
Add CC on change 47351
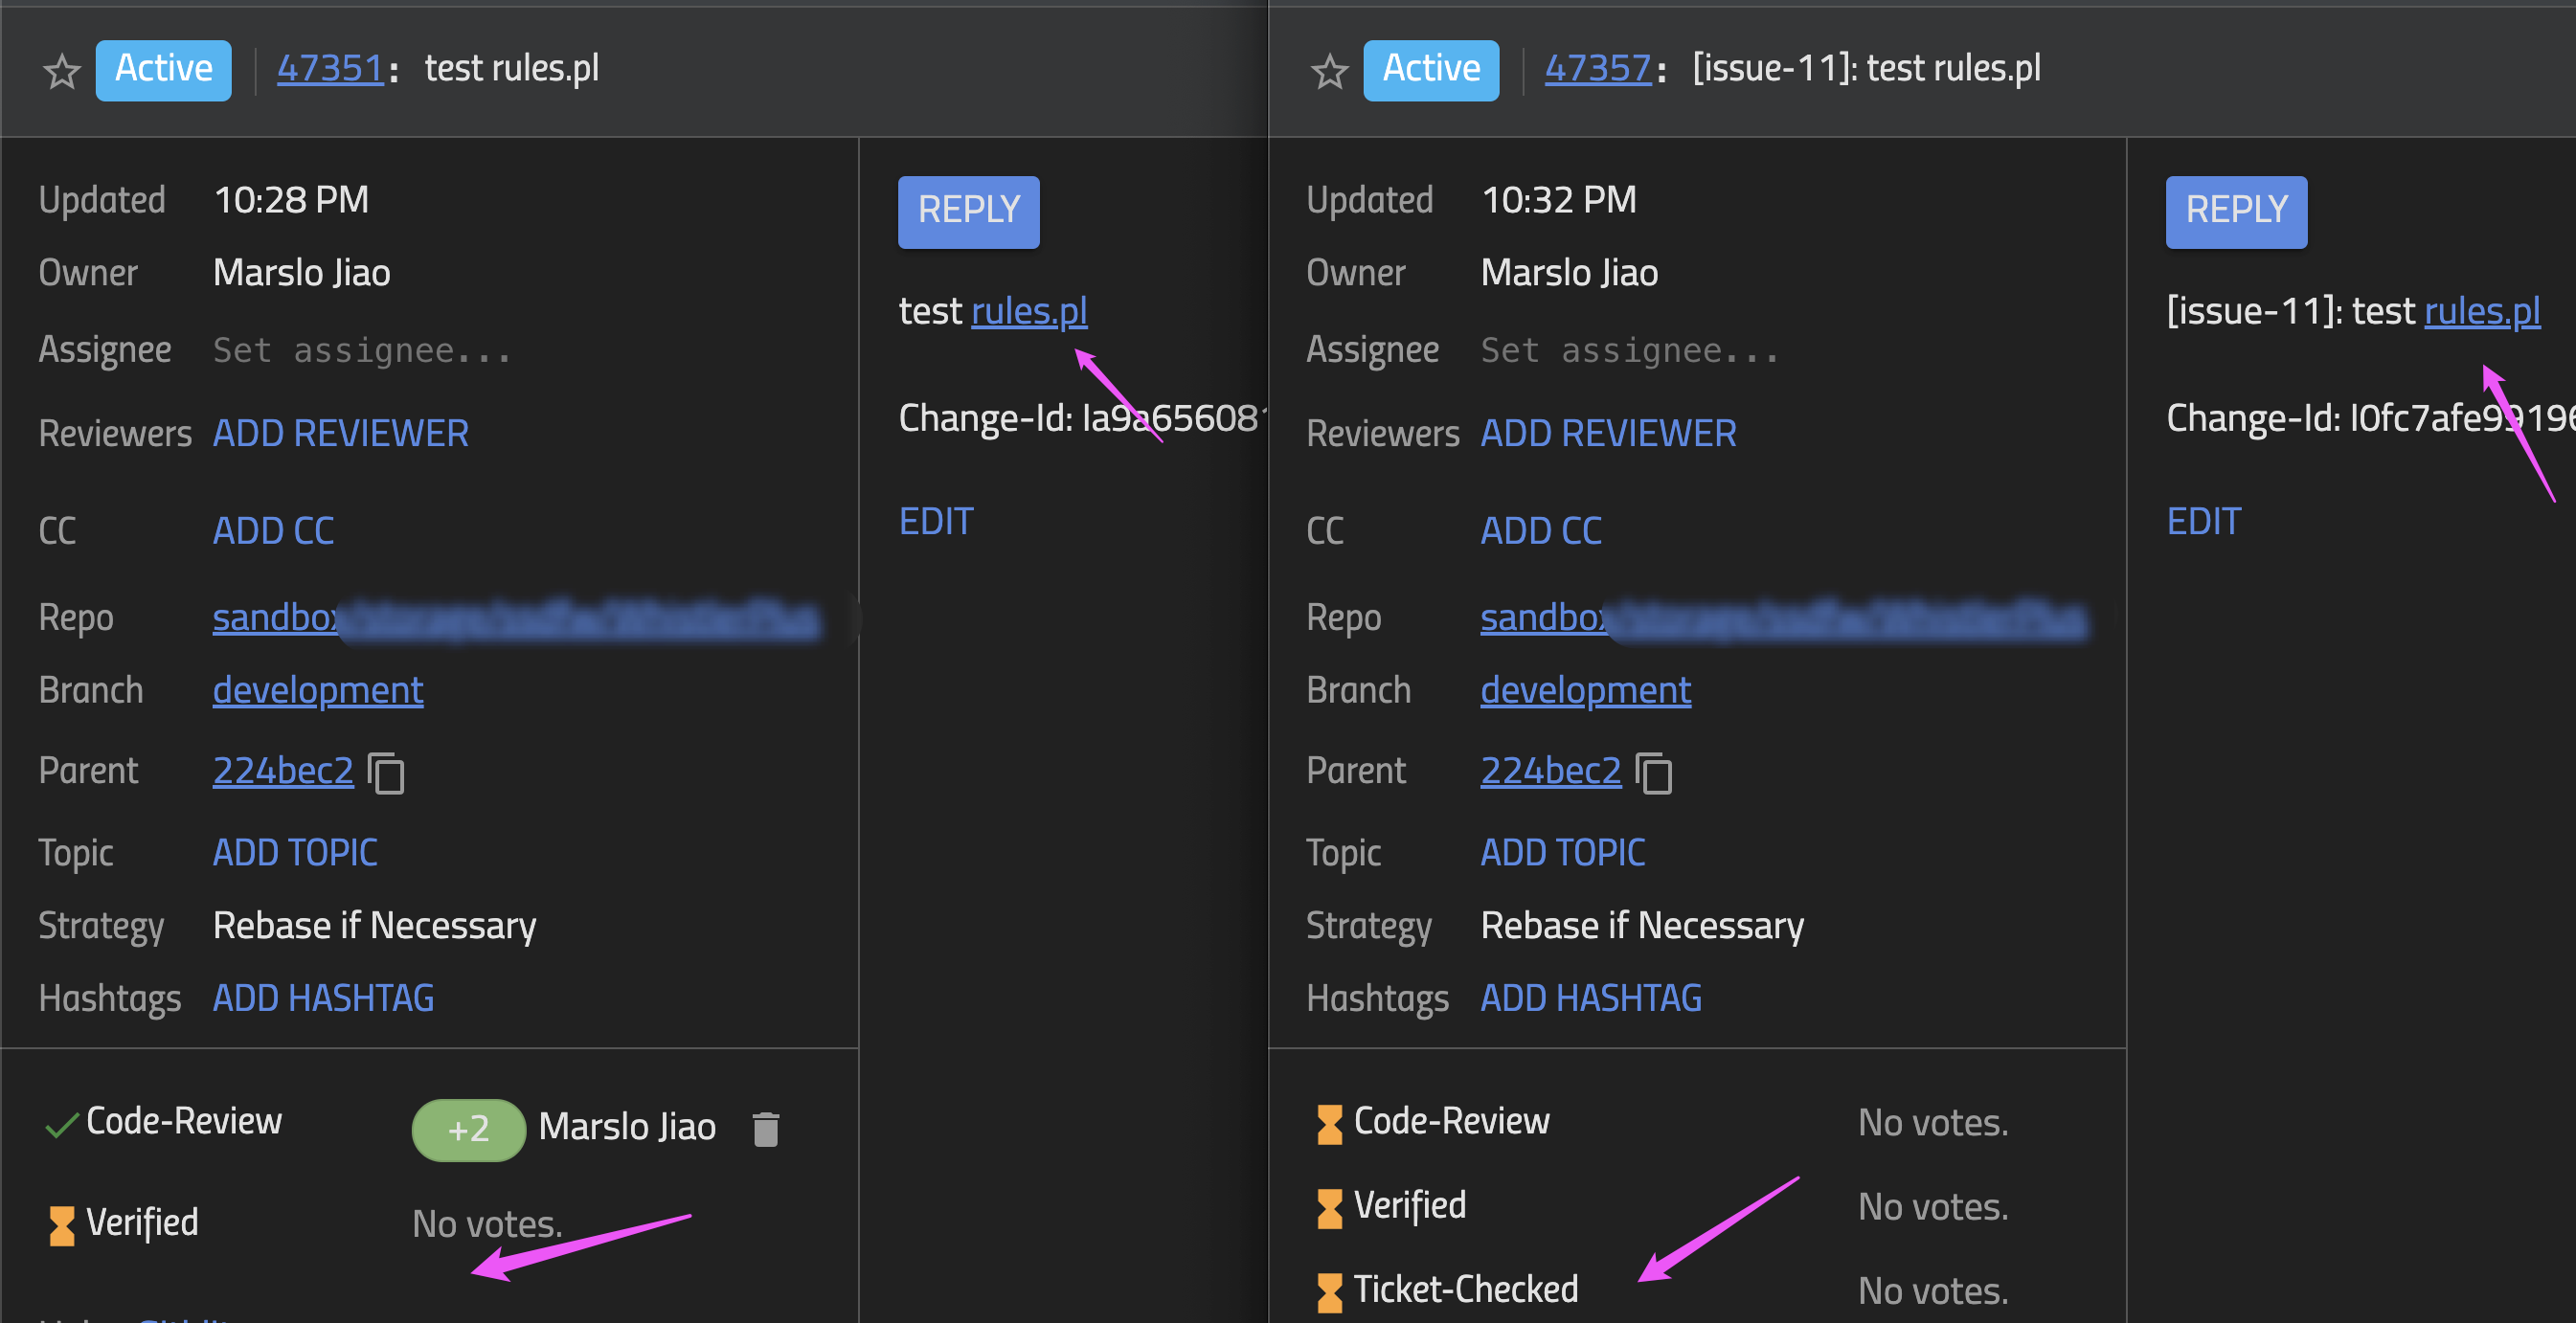[x=273, y=530]
